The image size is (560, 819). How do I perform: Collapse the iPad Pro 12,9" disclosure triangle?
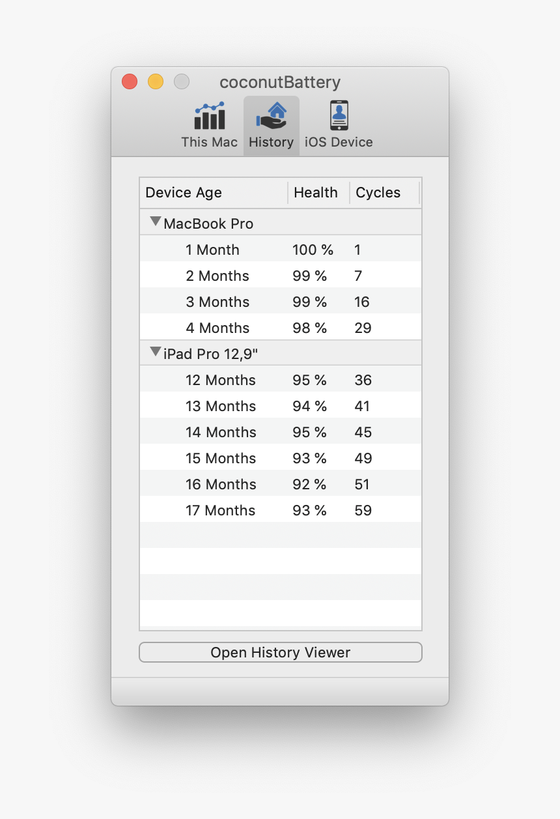(155, 352)
